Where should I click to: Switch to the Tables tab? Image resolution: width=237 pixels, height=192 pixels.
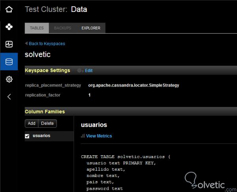click(37, 28)
